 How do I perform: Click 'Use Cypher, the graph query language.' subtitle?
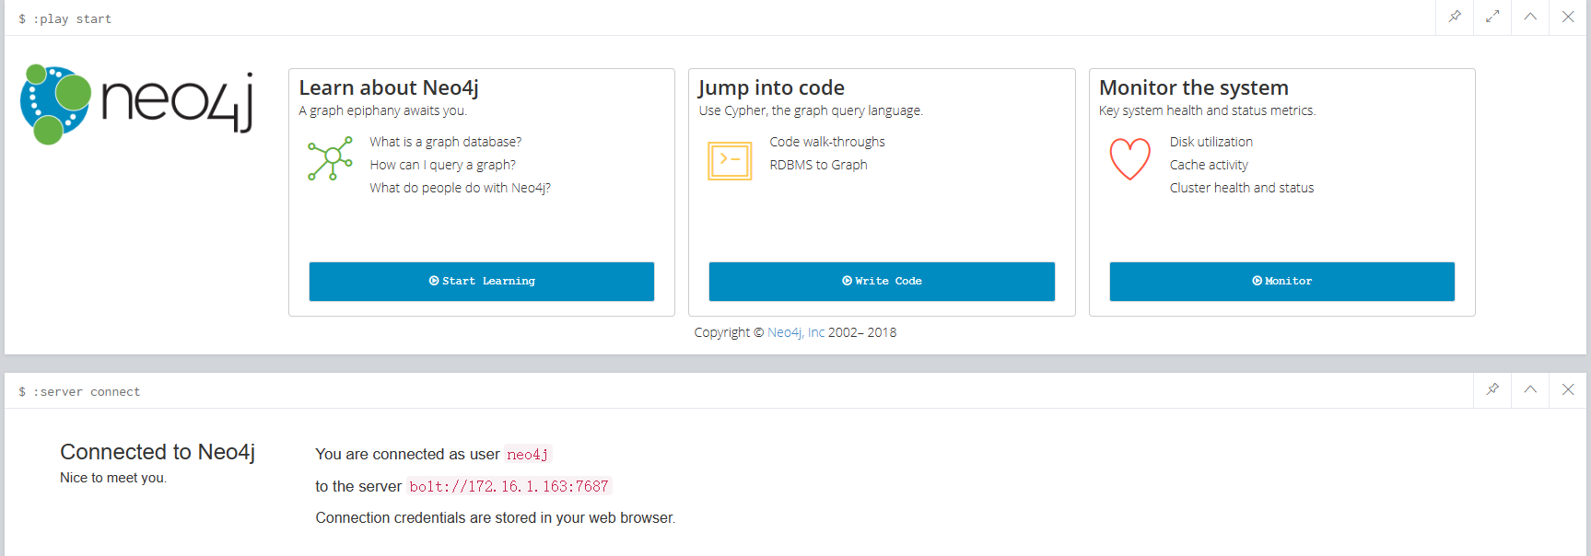tap(811, 110)
